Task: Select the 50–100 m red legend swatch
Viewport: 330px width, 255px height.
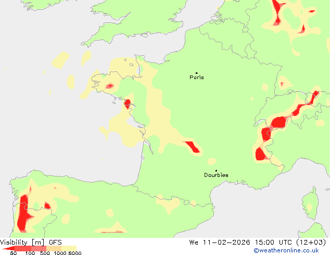Action: 23,248
